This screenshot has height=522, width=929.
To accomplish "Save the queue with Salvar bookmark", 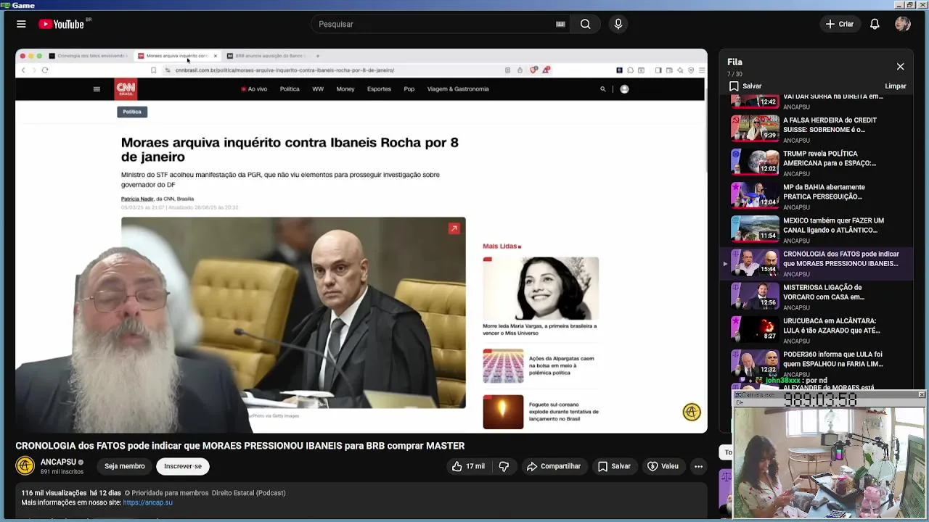I will point(745,86).
